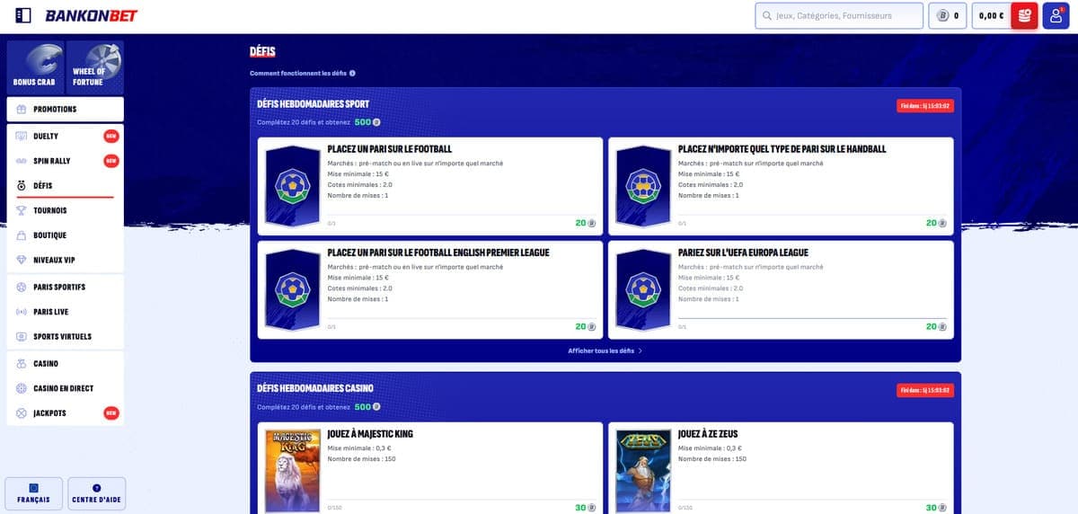Click Comment fonctionnent les défis link

(298, 73)
